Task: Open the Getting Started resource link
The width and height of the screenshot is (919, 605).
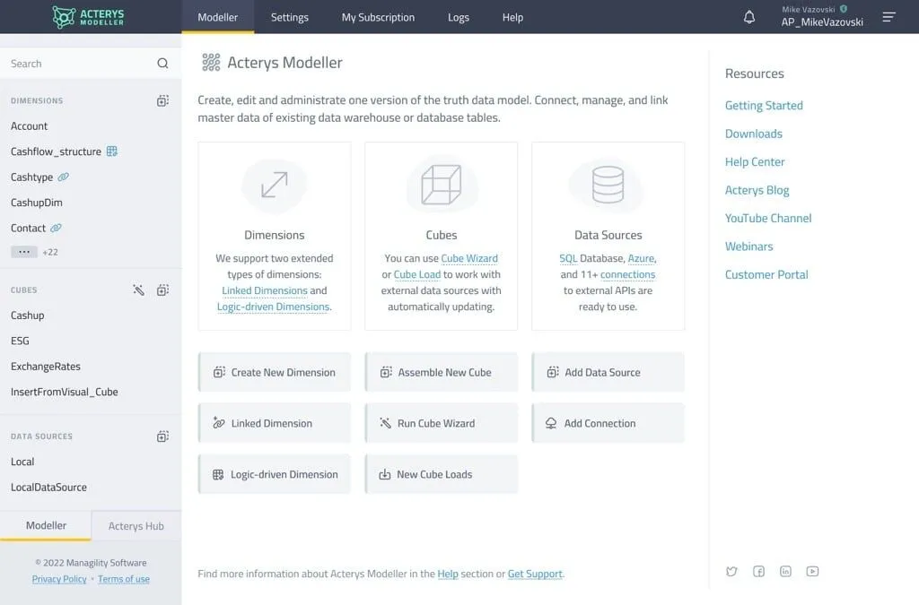Action: tap(764, 106)
